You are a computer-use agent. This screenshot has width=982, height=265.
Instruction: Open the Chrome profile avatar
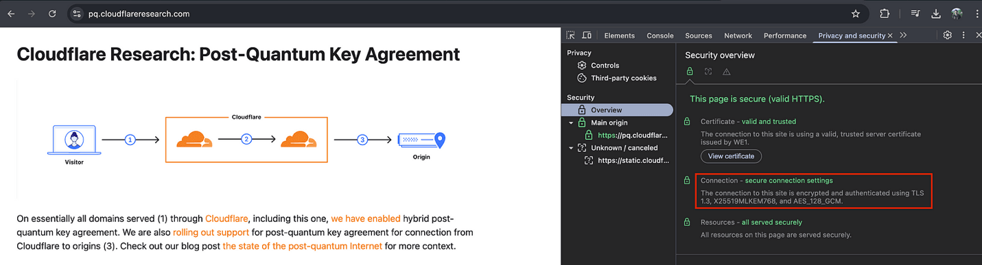957,14
